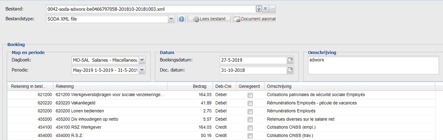
Task: Click the upload file icon in Bestand field
Action: [x=259, y=9]
